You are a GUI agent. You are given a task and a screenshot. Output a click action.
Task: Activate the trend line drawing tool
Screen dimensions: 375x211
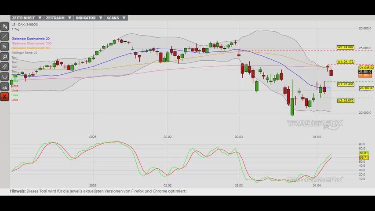(x=5, y=36)
